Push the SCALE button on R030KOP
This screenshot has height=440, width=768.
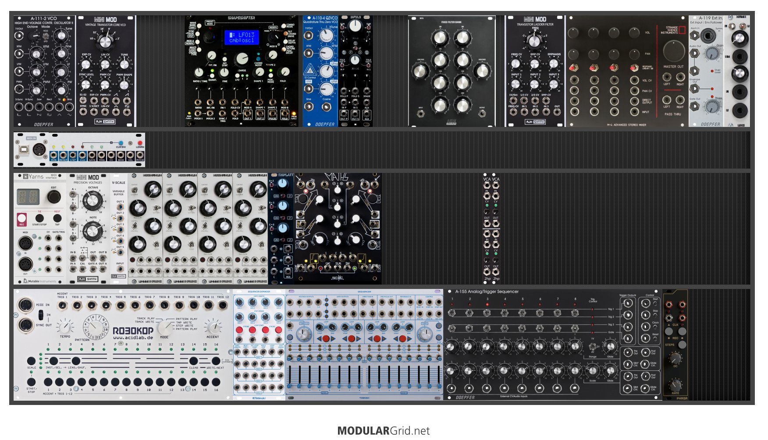[x=32, y=362]
